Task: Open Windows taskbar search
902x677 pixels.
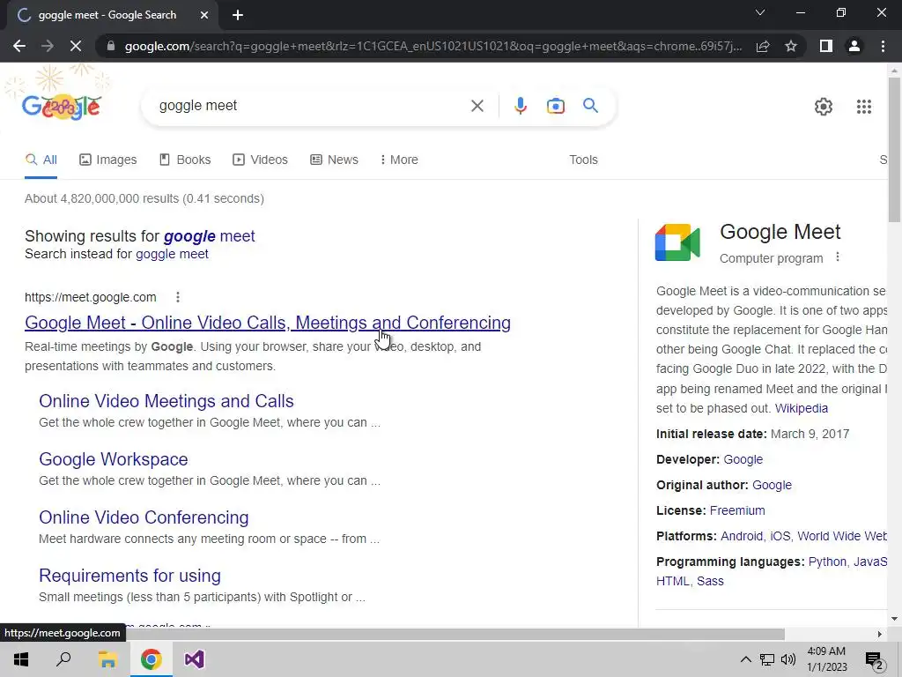Action: 63,659
